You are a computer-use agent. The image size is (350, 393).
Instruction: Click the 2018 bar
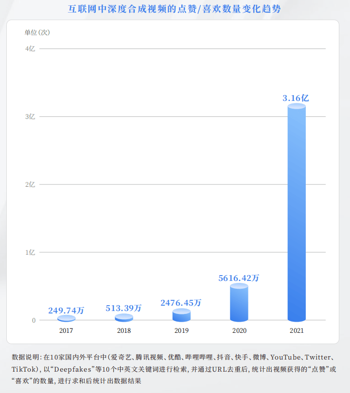(124, 318)
